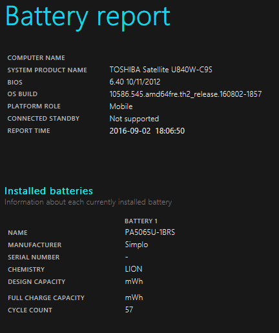Click the COMPUTER NAME label
Image resolution: width=279 pixels, height=333 pixels.
coord(36,58)
